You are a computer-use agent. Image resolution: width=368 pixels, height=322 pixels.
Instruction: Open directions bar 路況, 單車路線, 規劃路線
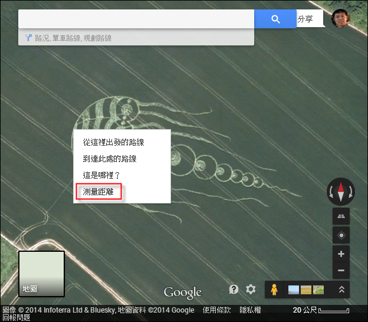[136, 38]
